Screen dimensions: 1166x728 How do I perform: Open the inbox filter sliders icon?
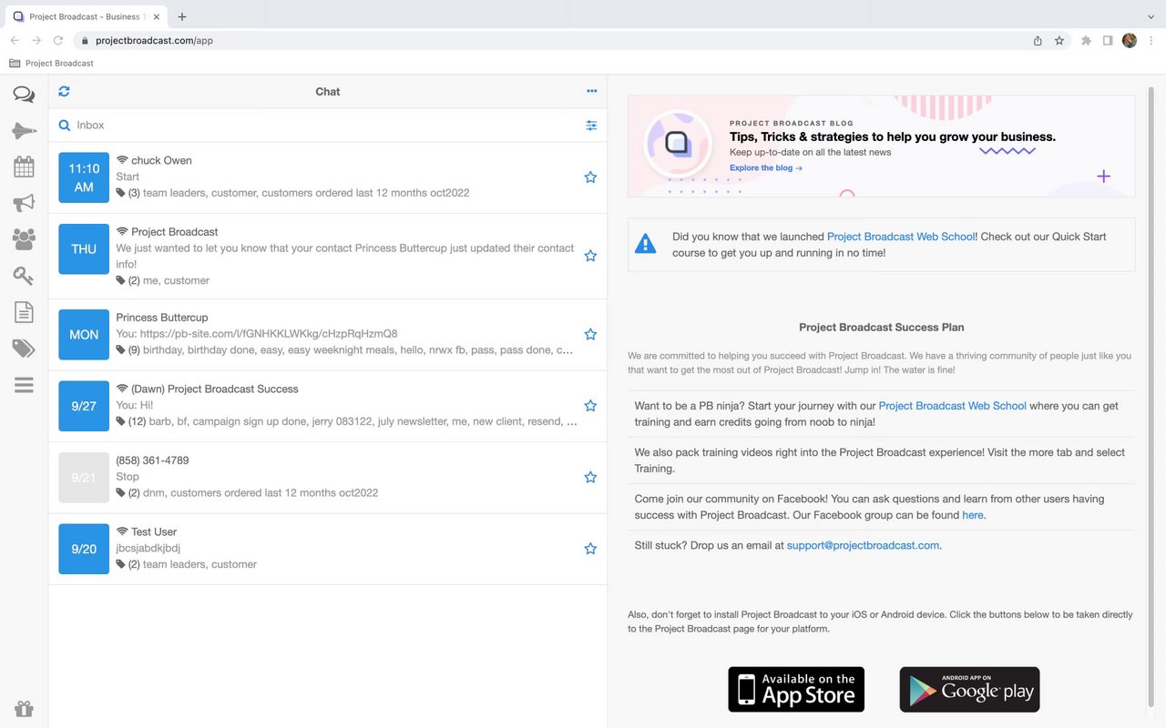click(591, 126)
